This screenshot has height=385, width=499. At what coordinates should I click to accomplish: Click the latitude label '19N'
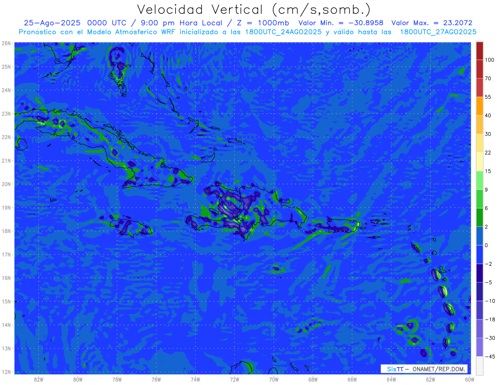point(6,208)
